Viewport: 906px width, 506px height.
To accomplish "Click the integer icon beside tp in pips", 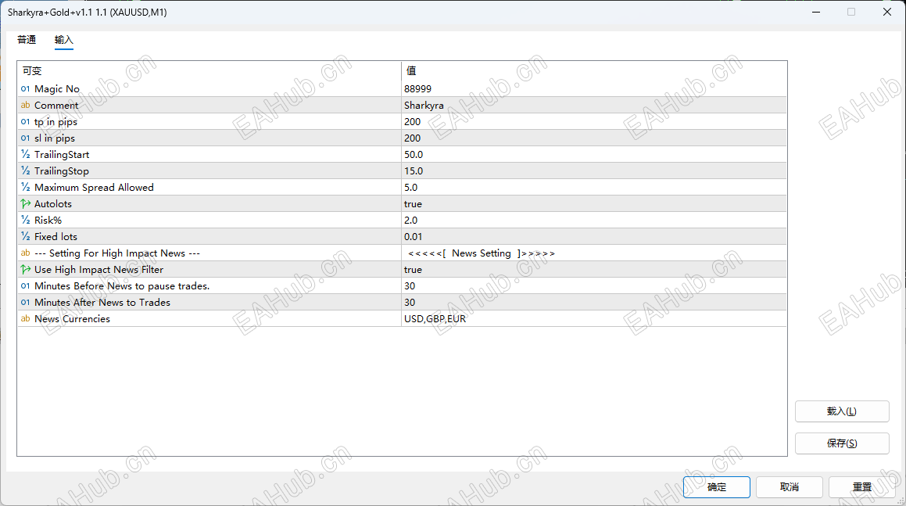I will 26,122.
